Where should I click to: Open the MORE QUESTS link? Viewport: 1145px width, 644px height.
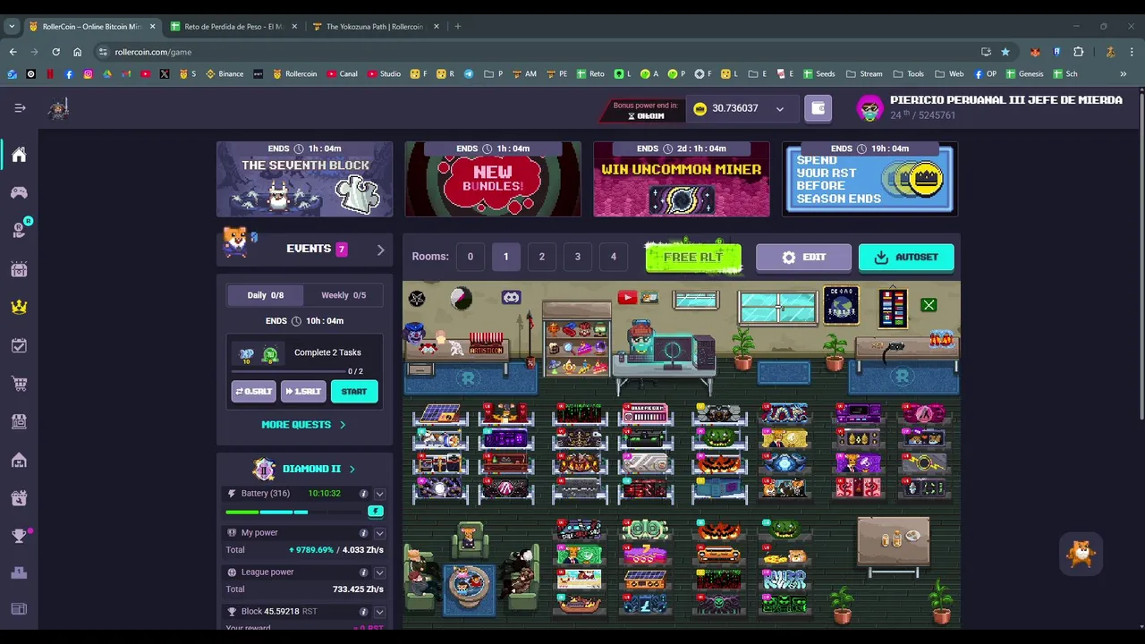303,425
